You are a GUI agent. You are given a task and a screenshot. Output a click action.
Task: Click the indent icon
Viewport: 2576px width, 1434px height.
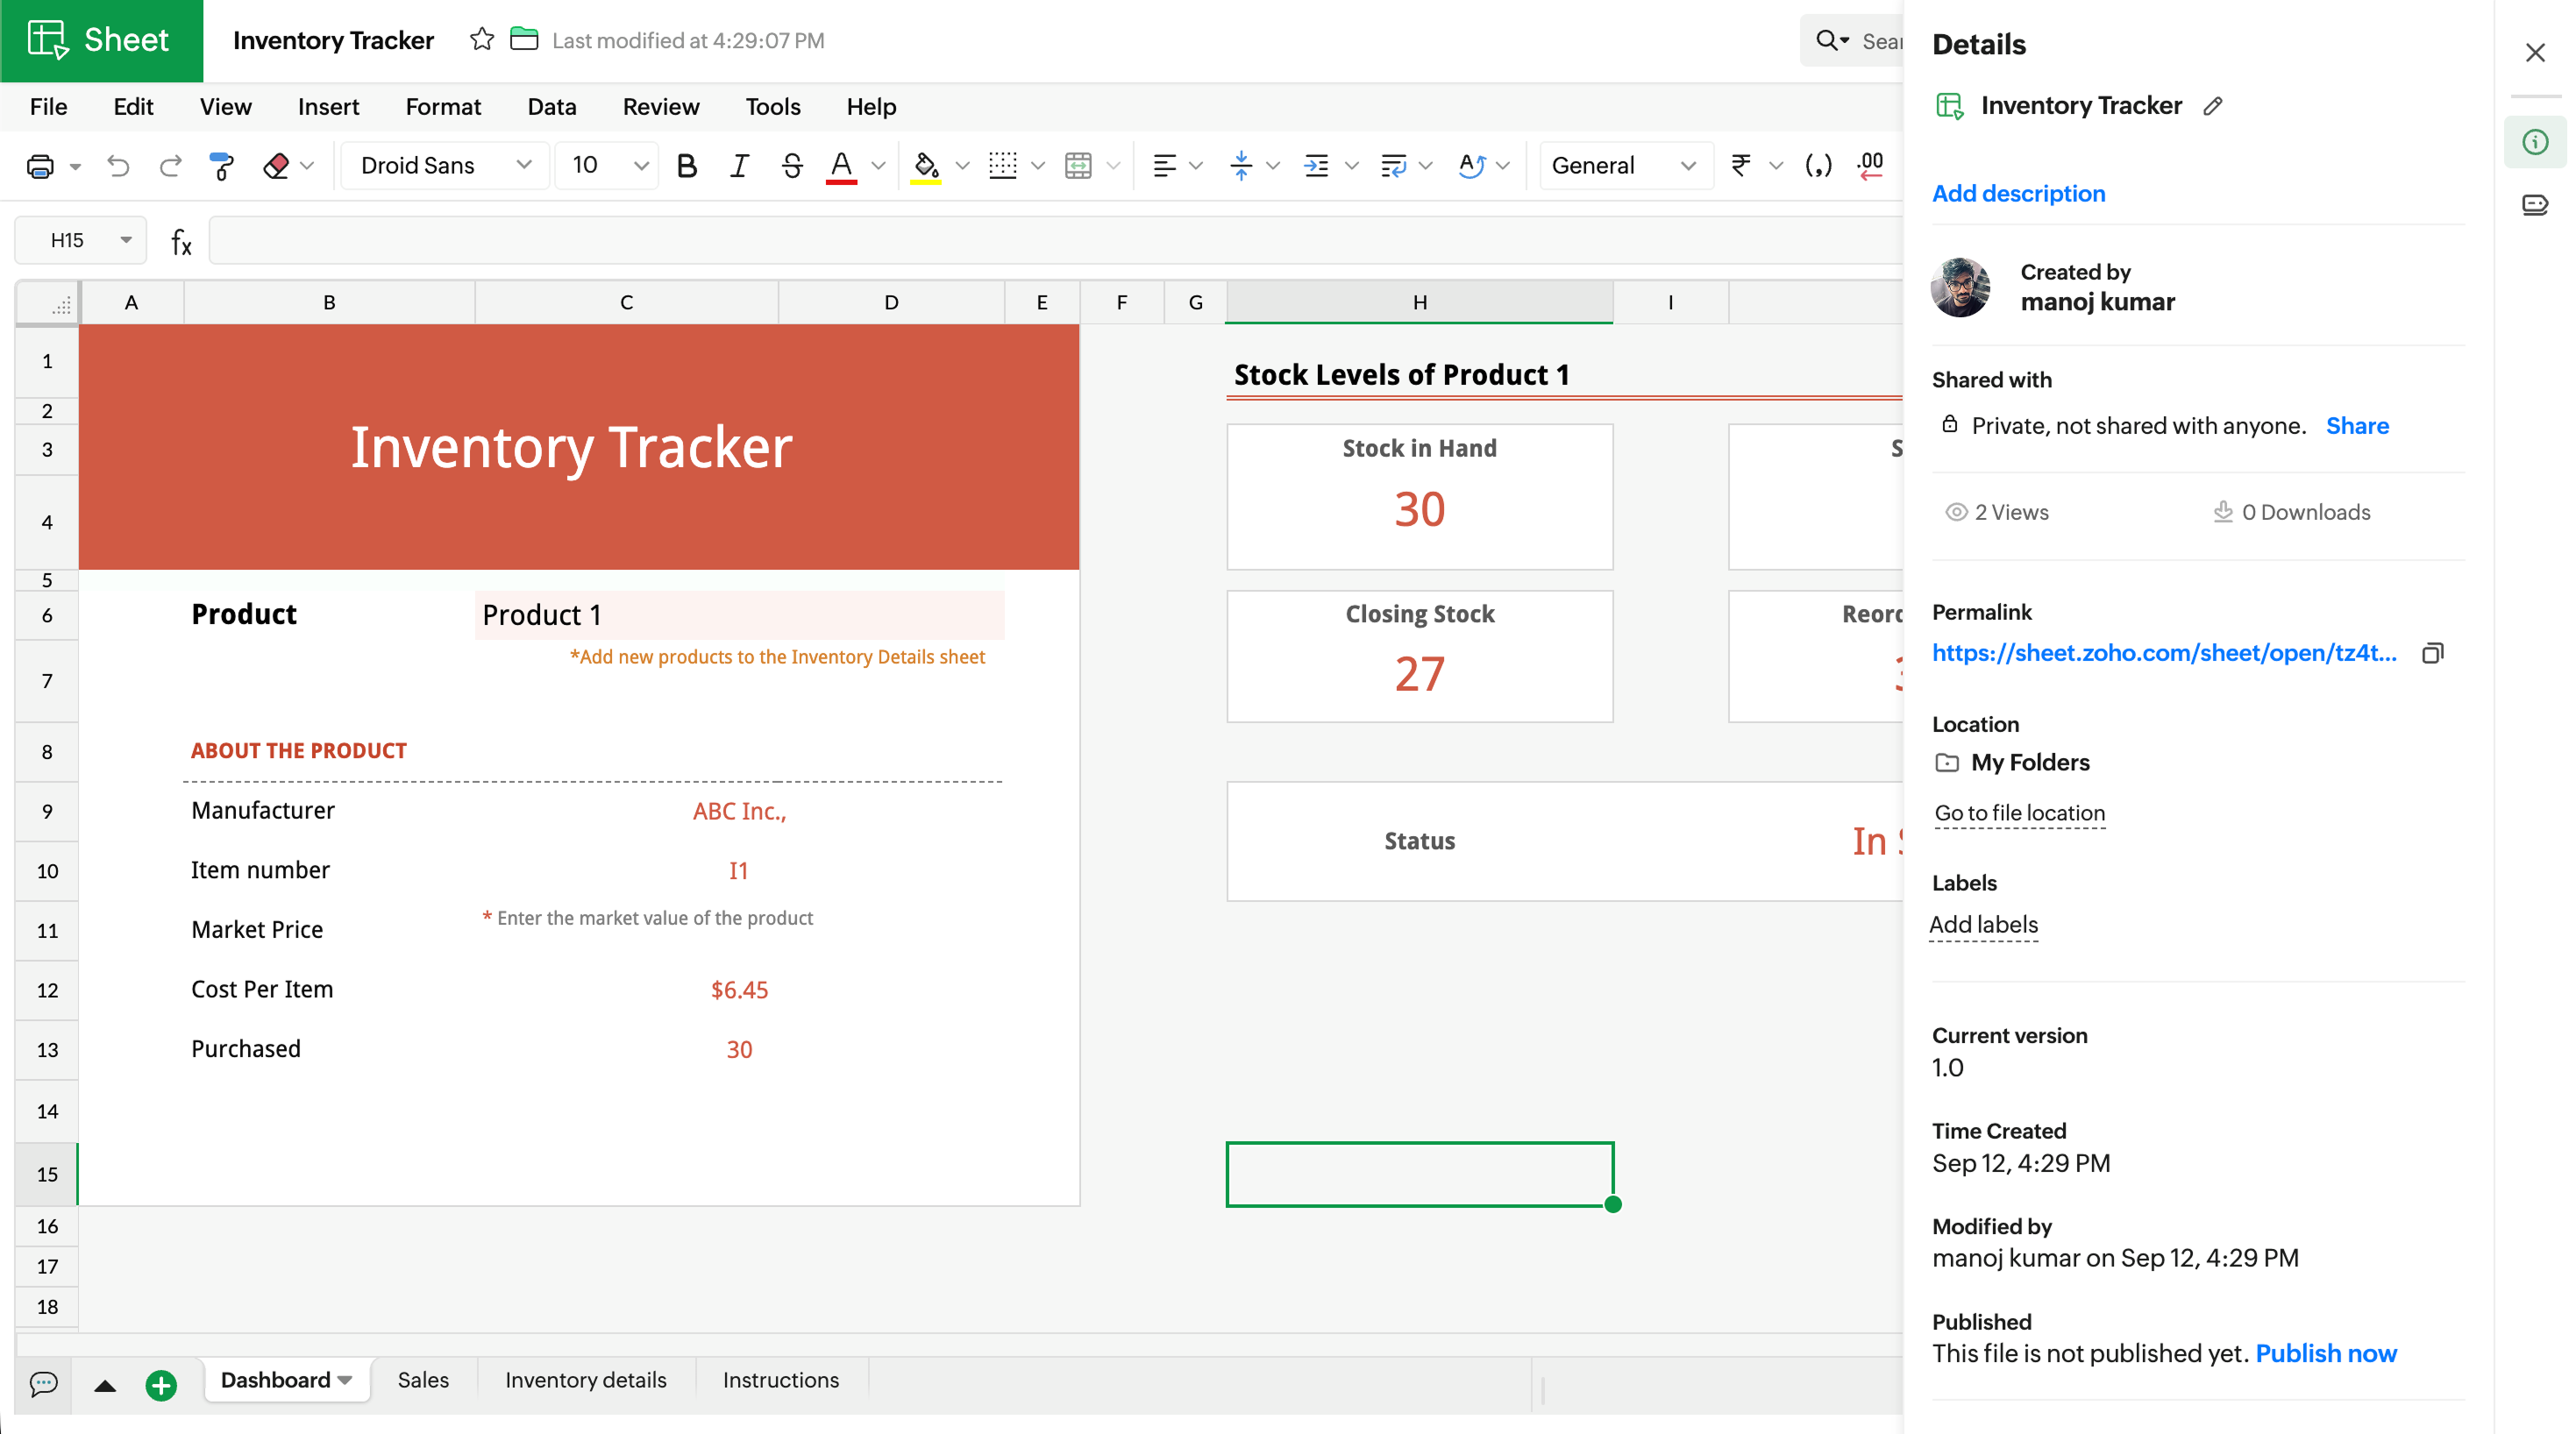click(1317, 166)
